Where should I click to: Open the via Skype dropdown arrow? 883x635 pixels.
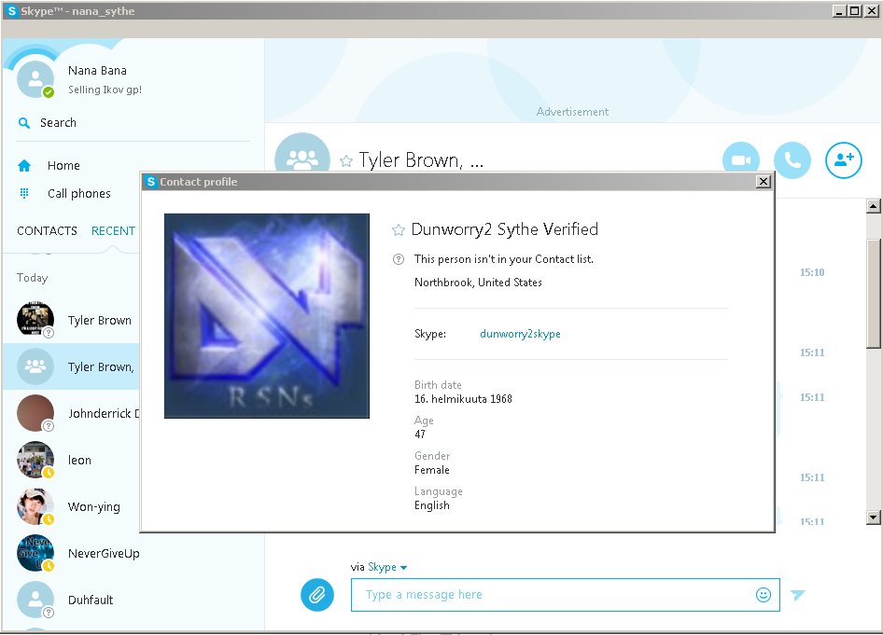click(x=403, y=568)
